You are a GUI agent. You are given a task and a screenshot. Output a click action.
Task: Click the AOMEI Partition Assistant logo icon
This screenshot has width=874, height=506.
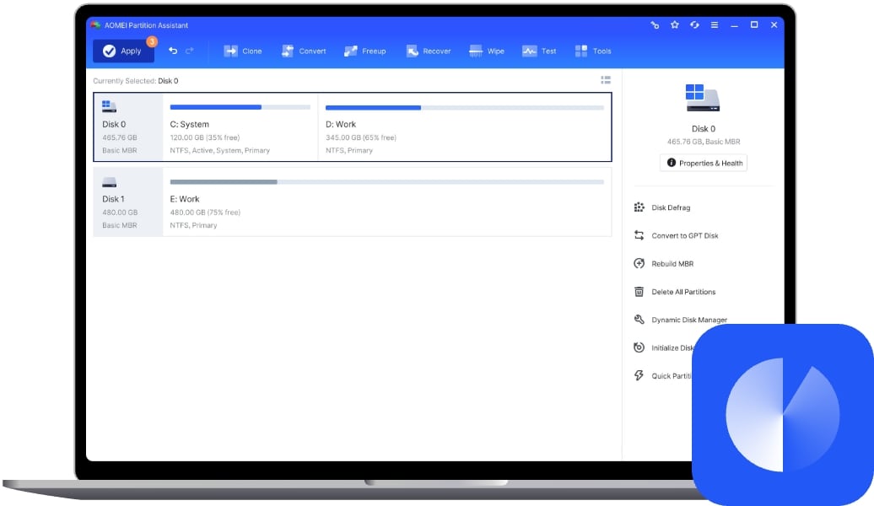pos(95,25)
